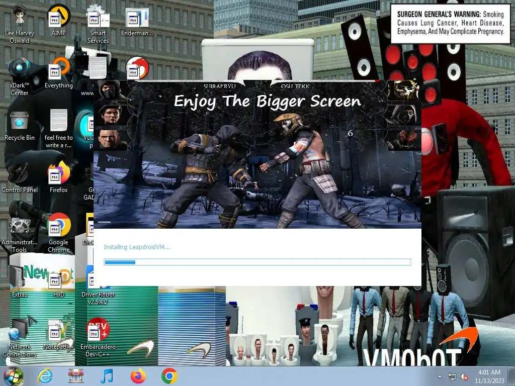Open Firefox from the taskbar
The image size is (515, 386).
click(x=138, y=376)
